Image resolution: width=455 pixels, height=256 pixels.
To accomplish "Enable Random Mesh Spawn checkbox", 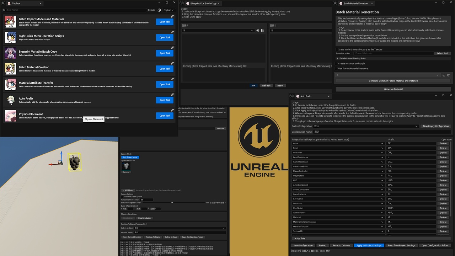I will [122, 197].
